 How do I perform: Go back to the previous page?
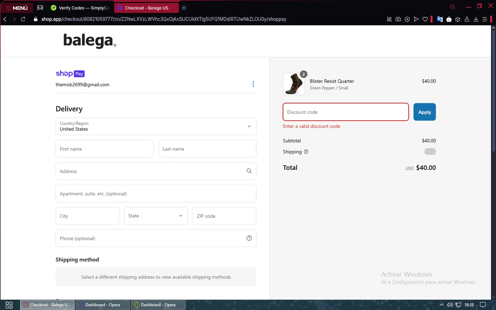click(5, 19)
